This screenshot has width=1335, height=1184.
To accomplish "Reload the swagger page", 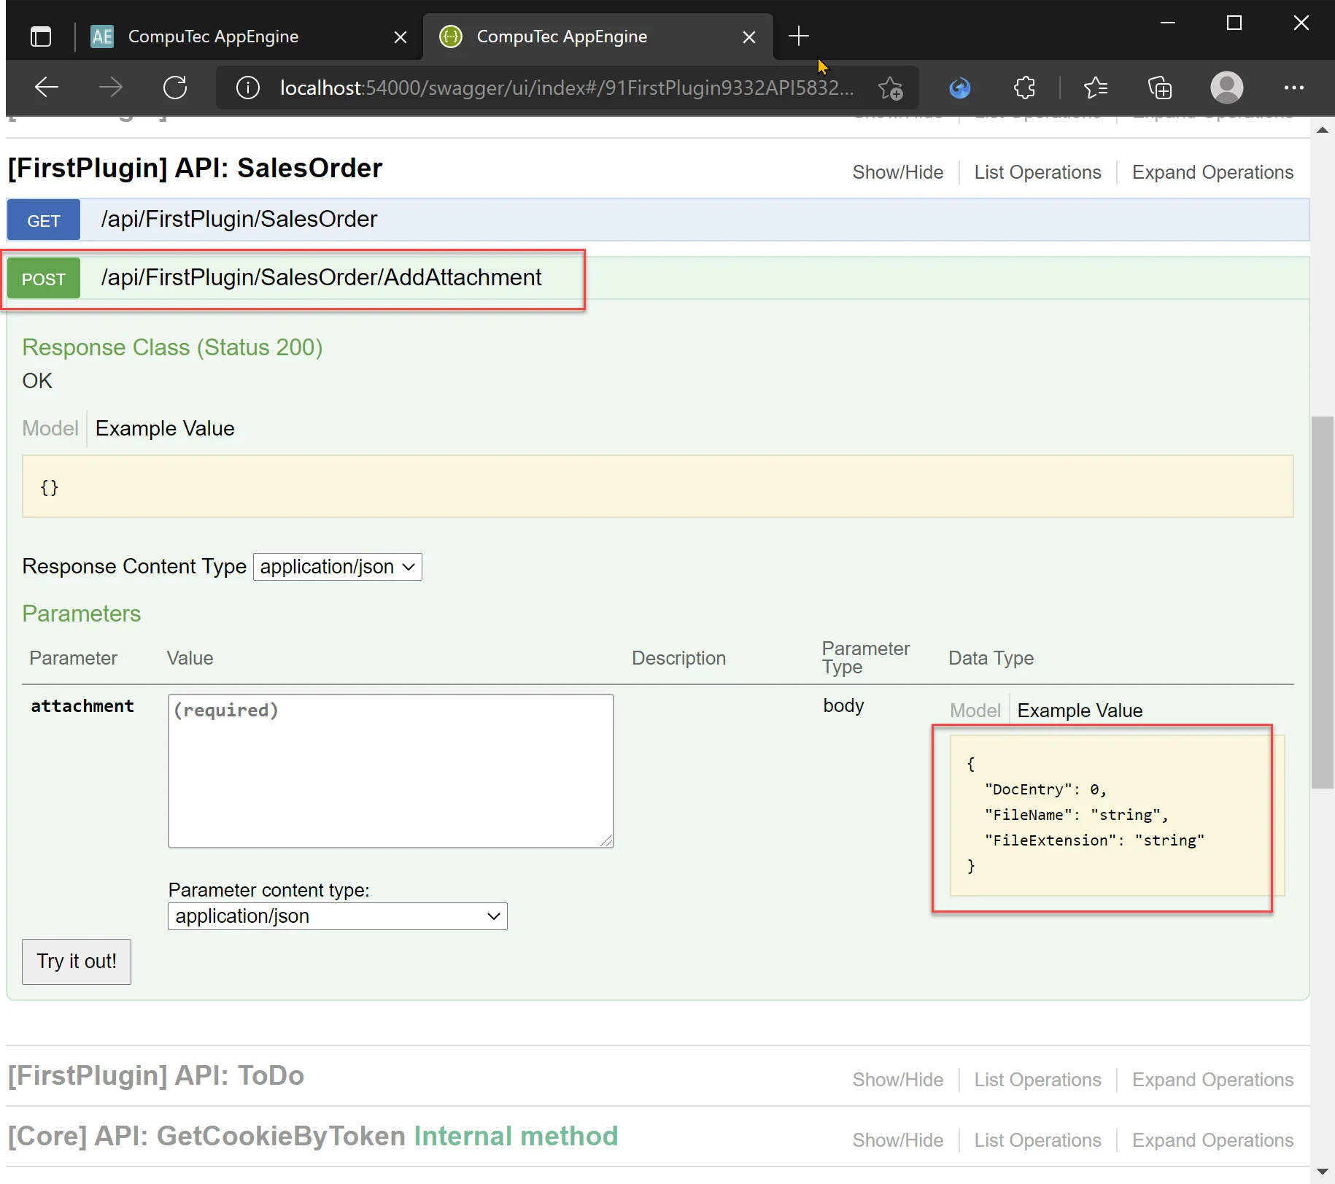I will click(x=175, y=88).
